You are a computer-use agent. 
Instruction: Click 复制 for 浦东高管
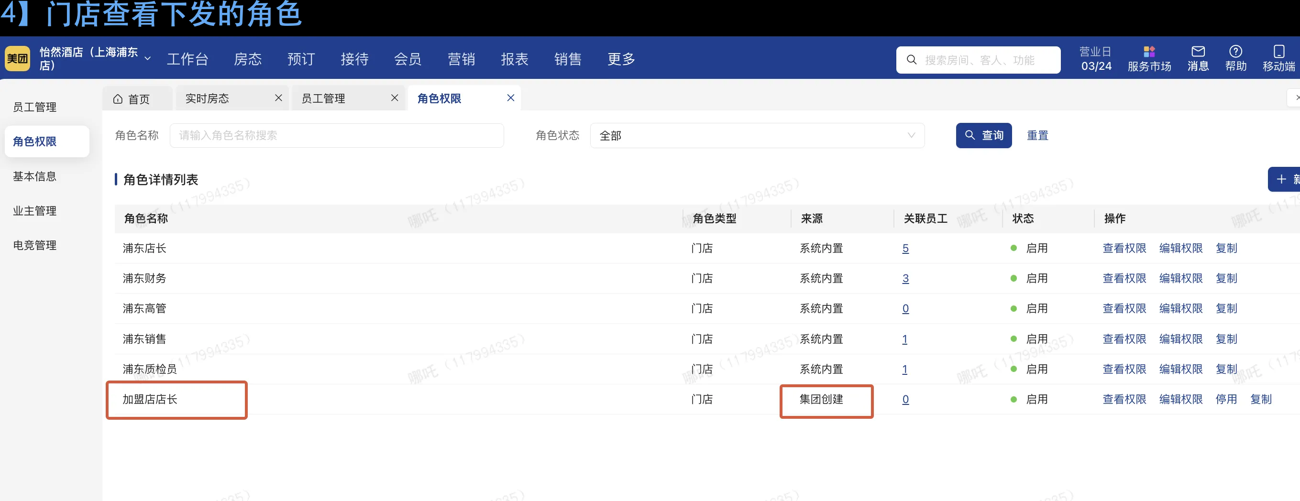coord(1226,308)
